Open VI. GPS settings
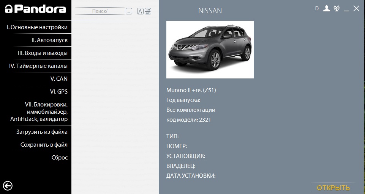Screen dimensions: 365x194 pyautogui.click(x=58, y=92)
